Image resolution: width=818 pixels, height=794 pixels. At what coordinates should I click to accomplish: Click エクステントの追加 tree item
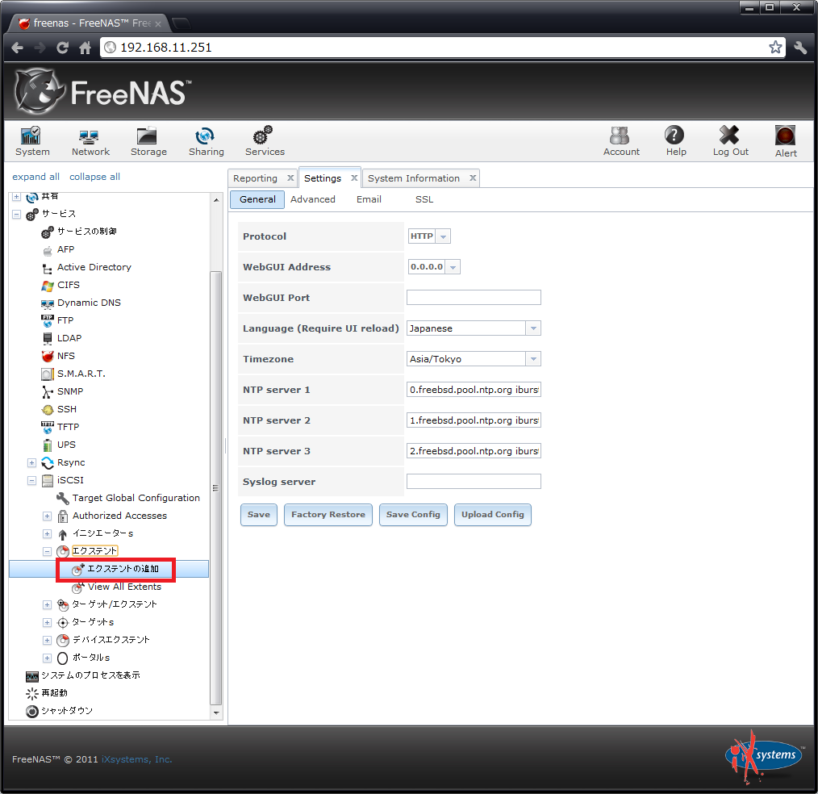[x=123, y=569]
